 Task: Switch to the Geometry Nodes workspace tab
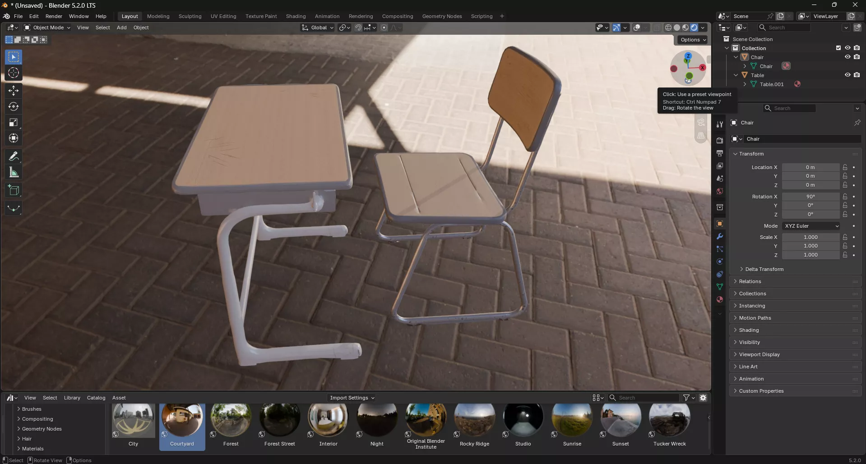pyautogui.click(x=442, y=16)
